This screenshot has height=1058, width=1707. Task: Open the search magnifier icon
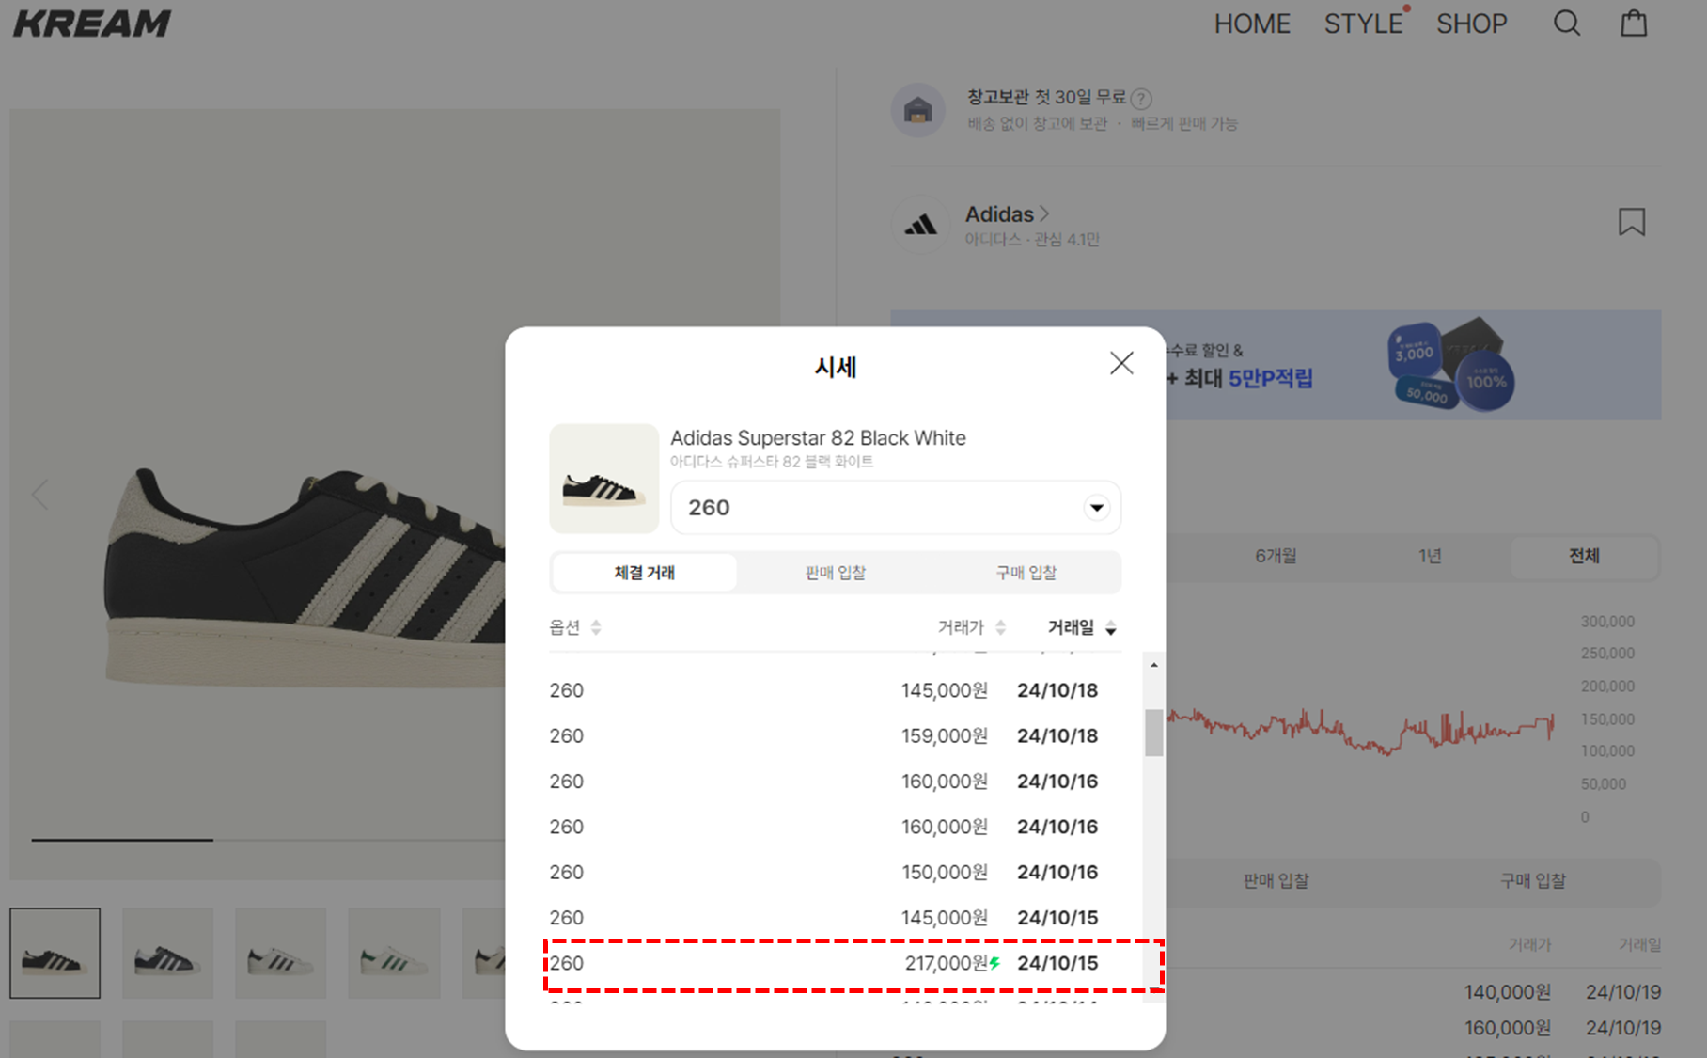click(1566, 24)
